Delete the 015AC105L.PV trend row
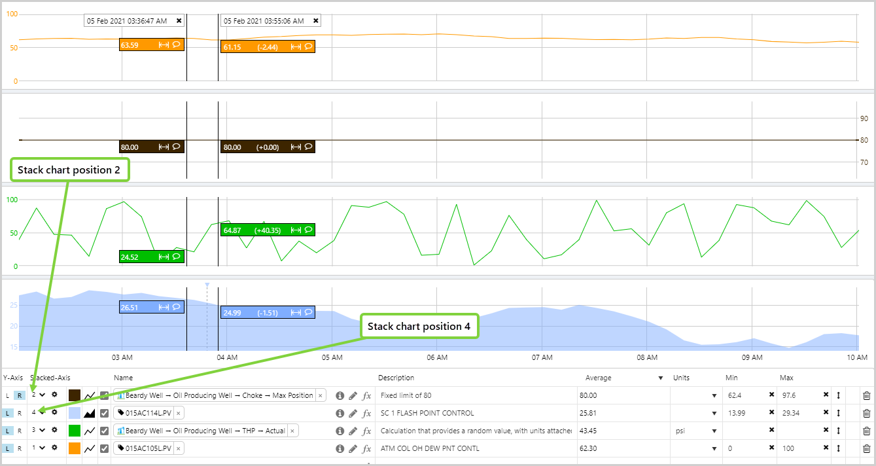Image resolution: width=876 pixels, height=466 pixels. tap(866, 448)
